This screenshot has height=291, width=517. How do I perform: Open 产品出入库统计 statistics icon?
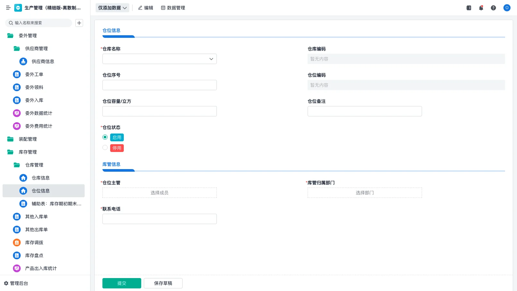[x=16, y=268]
